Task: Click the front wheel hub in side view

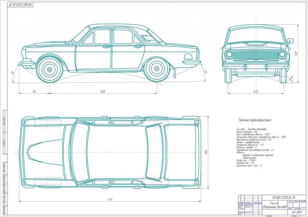Action: 49,69
